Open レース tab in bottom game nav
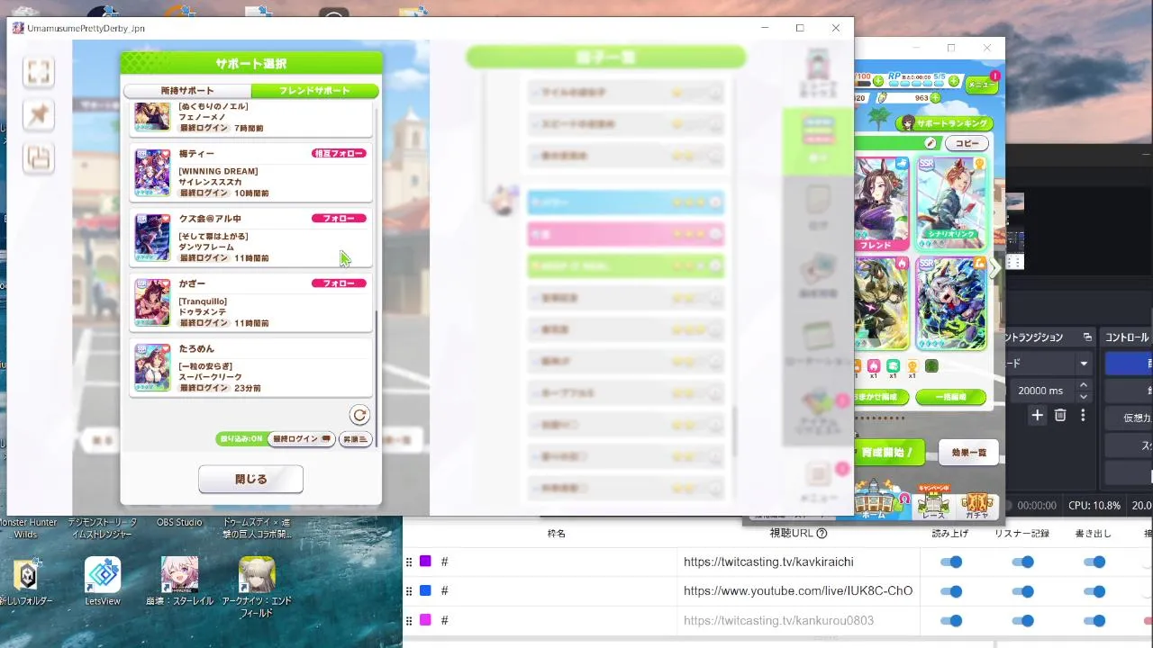Screen dimensions: 1153x648 [x=933, y=502]
